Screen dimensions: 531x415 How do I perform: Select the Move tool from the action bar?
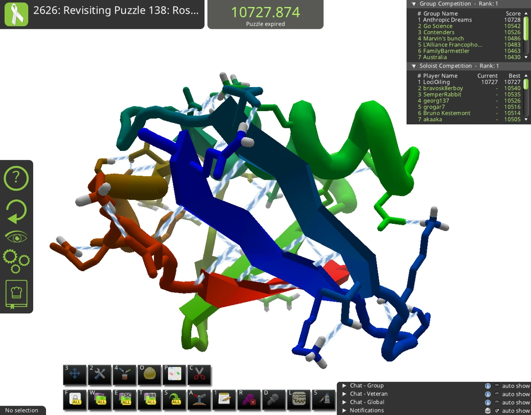[75, 375]
